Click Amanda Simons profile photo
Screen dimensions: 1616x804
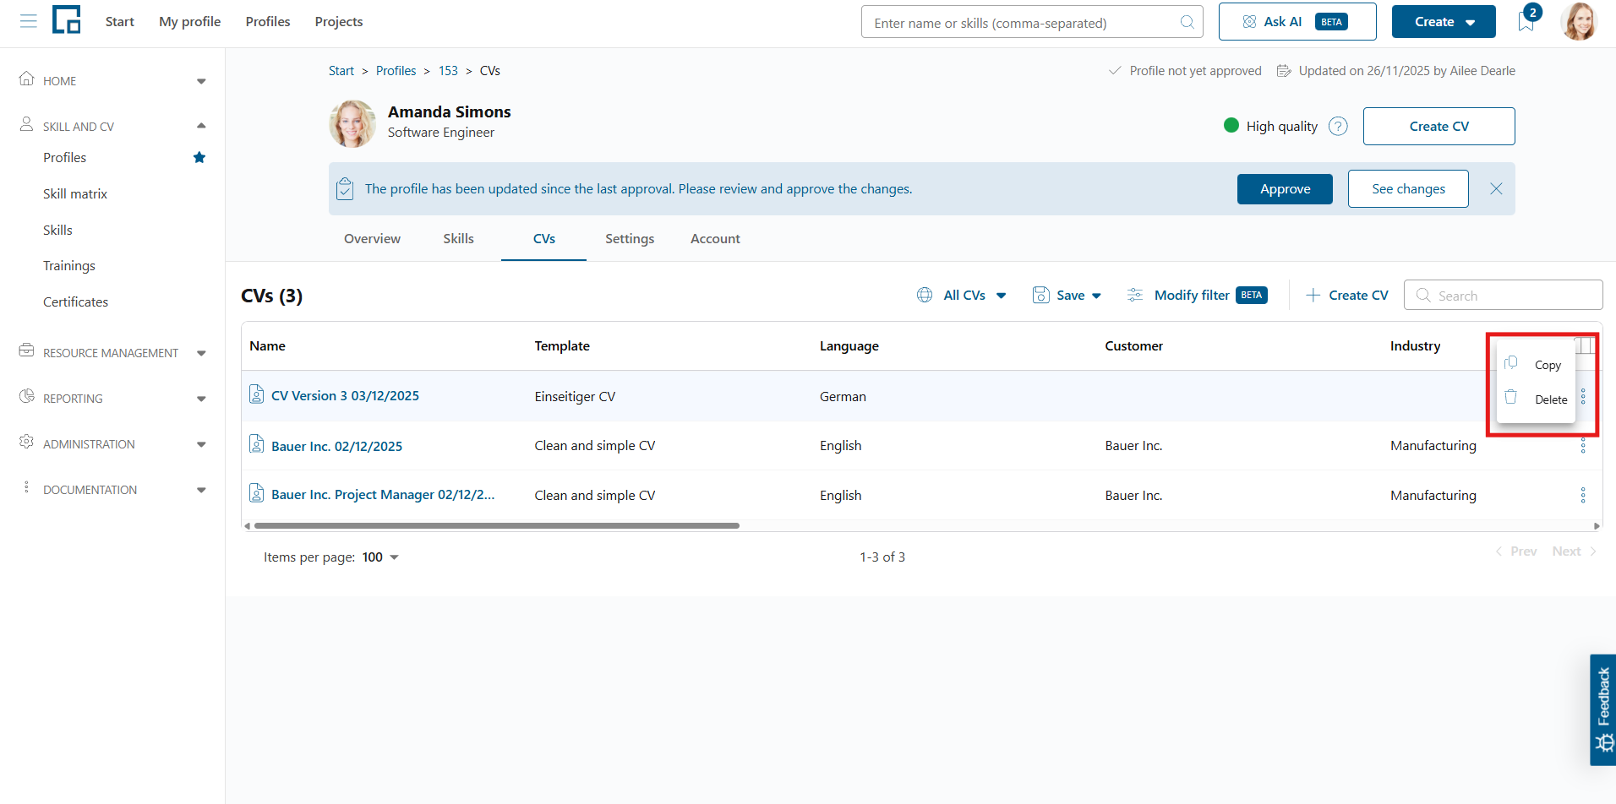click(352, 123)
